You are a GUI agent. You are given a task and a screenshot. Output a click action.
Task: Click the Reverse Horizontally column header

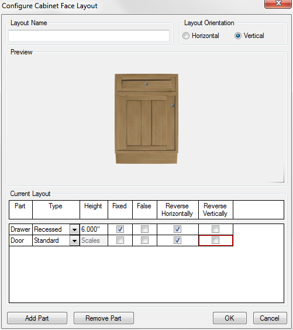coord(178,209)
